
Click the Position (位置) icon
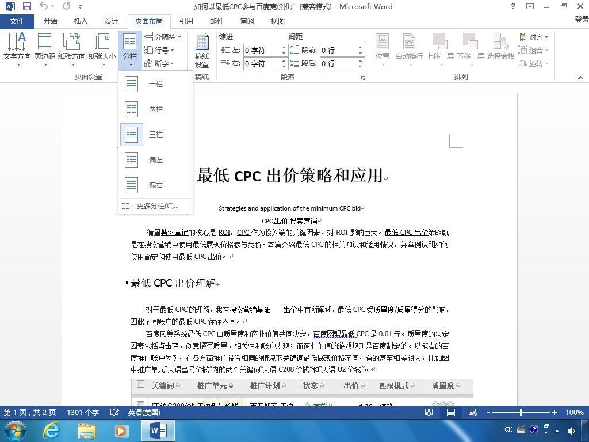click(x=383, y=49)
